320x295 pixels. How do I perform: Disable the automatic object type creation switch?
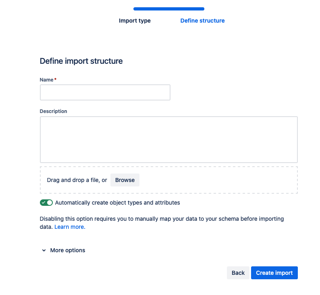coord(46,203)
